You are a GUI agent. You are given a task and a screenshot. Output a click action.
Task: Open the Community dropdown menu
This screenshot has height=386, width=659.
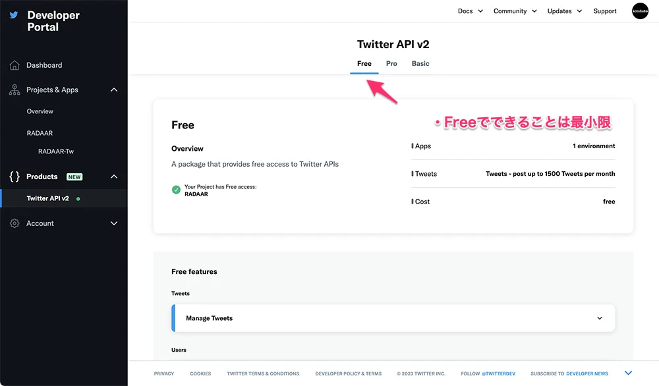(x=515, y=11)
